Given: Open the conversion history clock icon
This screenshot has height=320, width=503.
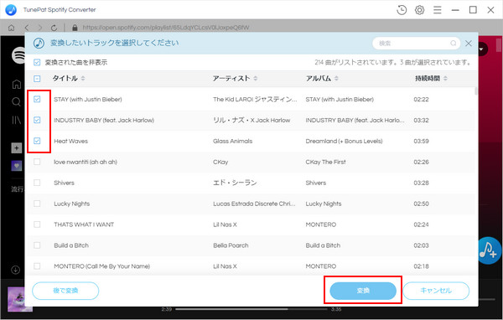Looking at the screenshot, I should tap(402, 10).
